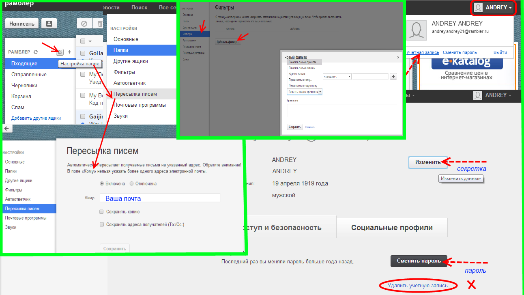Open the Отправленные folder

coord(29,75)
